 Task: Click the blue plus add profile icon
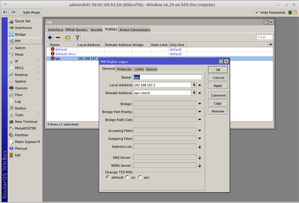[x=50, y=37]
